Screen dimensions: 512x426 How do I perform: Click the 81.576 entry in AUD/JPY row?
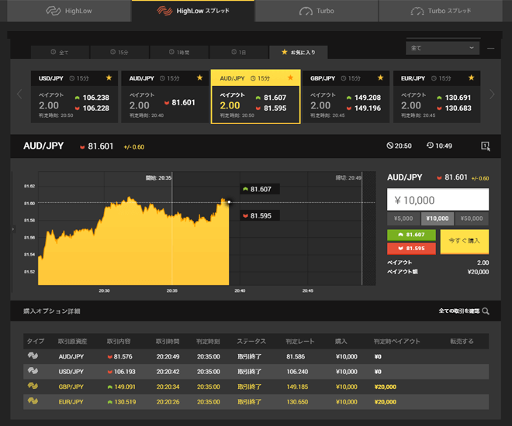[119, 356]
